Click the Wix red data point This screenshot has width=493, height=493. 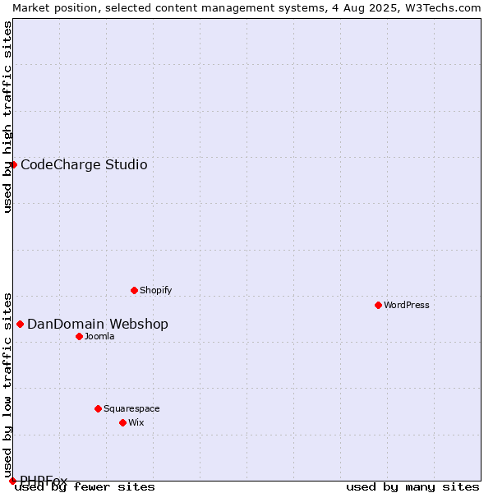(123, 423)
